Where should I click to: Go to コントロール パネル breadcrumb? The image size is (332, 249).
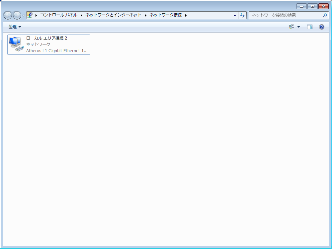click(58, 15)
